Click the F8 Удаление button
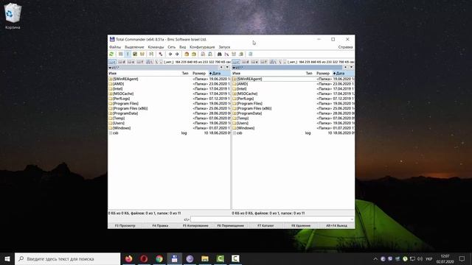 (301, 226)
